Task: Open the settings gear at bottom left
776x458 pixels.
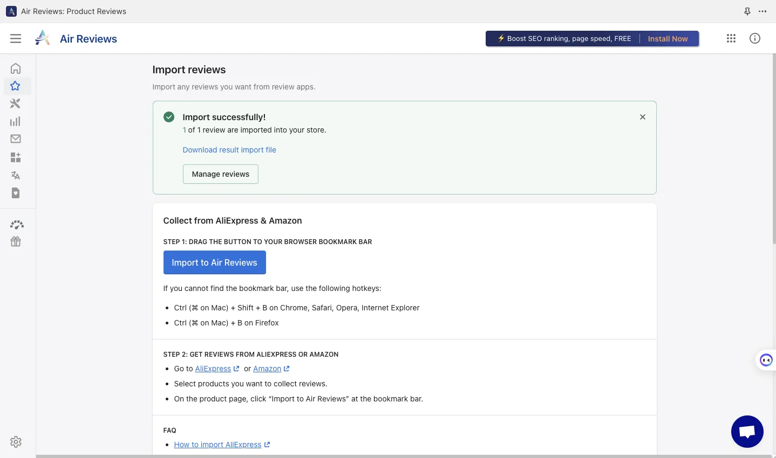Action: coord(16,442)
